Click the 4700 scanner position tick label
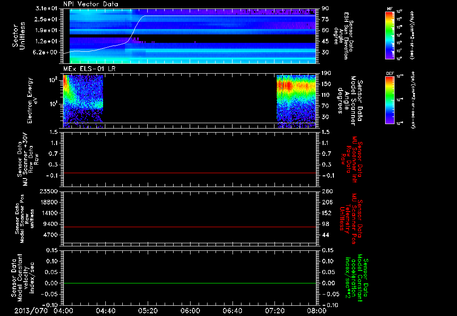Image resolution: width=457 pixels, height=316 pixels. (x=50, y=235)
